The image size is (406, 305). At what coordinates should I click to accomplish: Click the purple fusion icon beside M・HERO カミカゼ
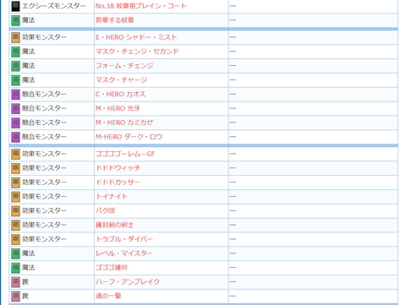click(15, 123)
